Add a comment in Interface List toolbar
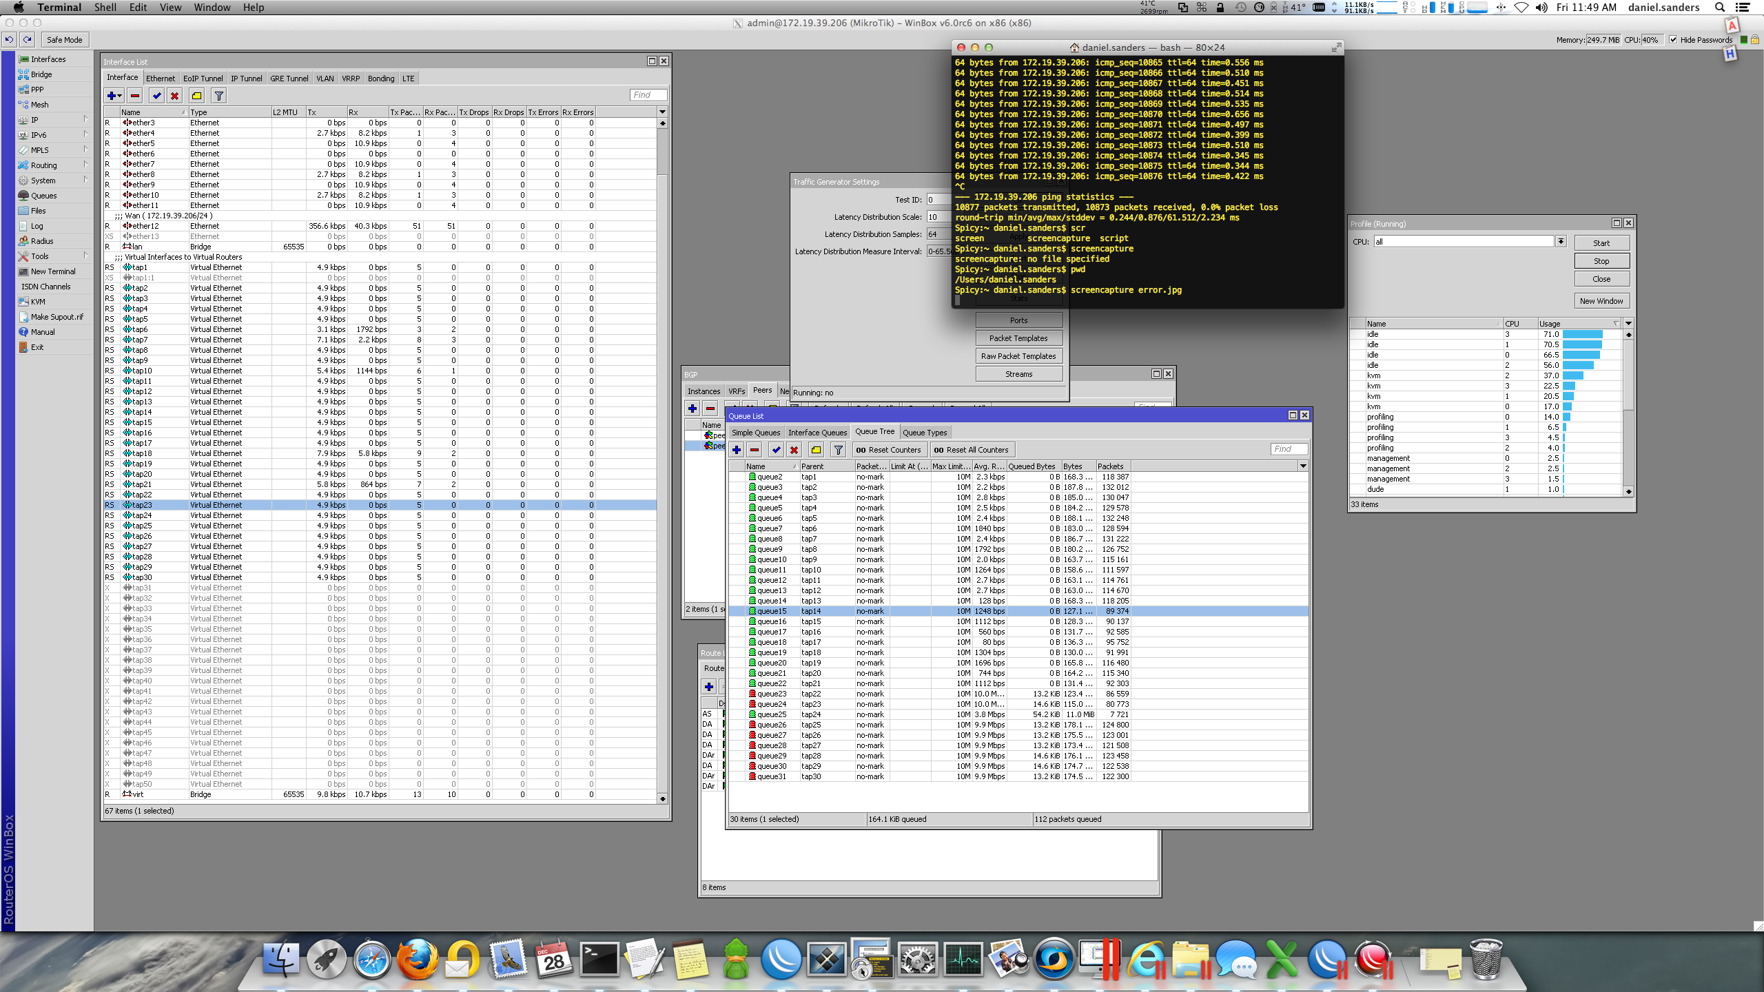Viewport: 1764px width, 992px height. pos(196,96)
